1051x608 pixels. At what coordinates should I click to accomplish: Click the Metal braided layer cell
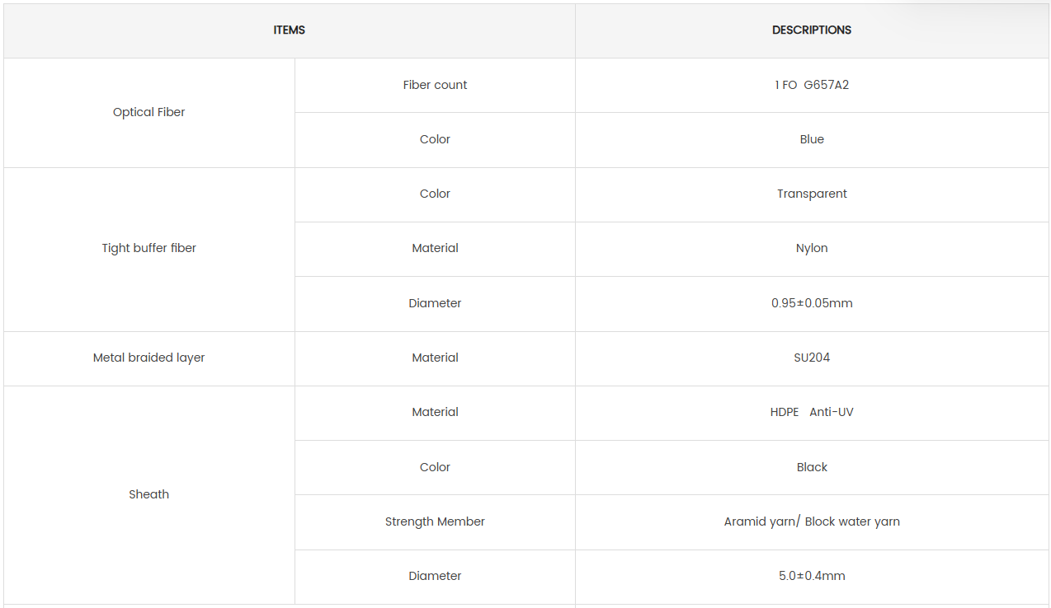[x=149, y=358]
